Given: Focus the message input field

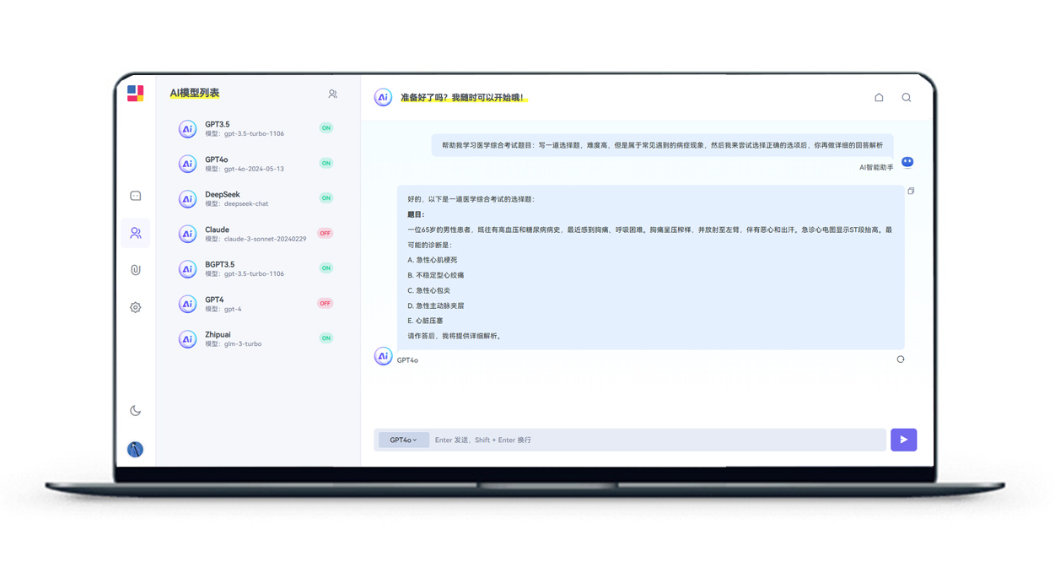Looking at the screenshot, I should point(658,440).
